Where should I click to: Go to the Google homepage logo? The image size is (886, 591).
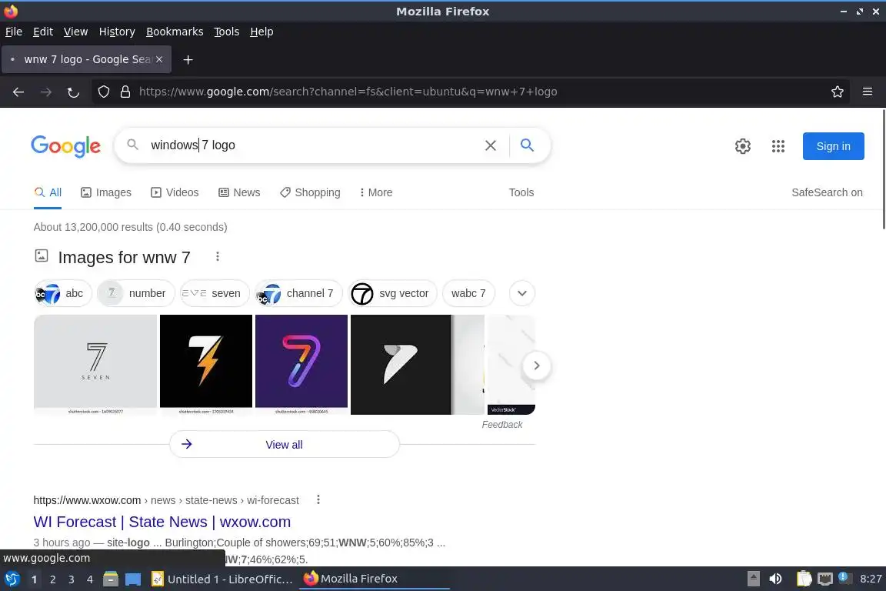pos(66,146)
